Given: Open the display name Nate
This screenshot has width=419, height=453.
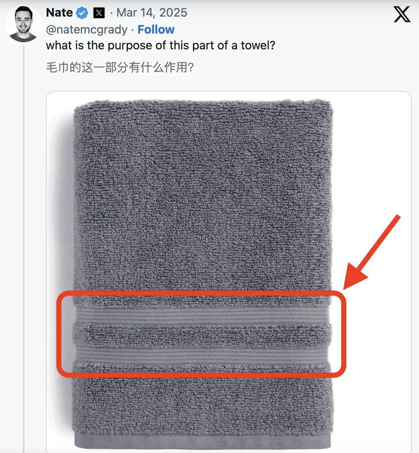Looking at the screenshot, I should point(59,13).
